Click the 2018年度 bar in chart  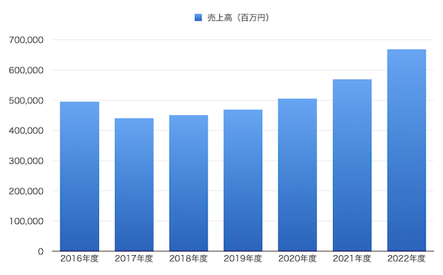pyautogui.click(x=188, y=183)
